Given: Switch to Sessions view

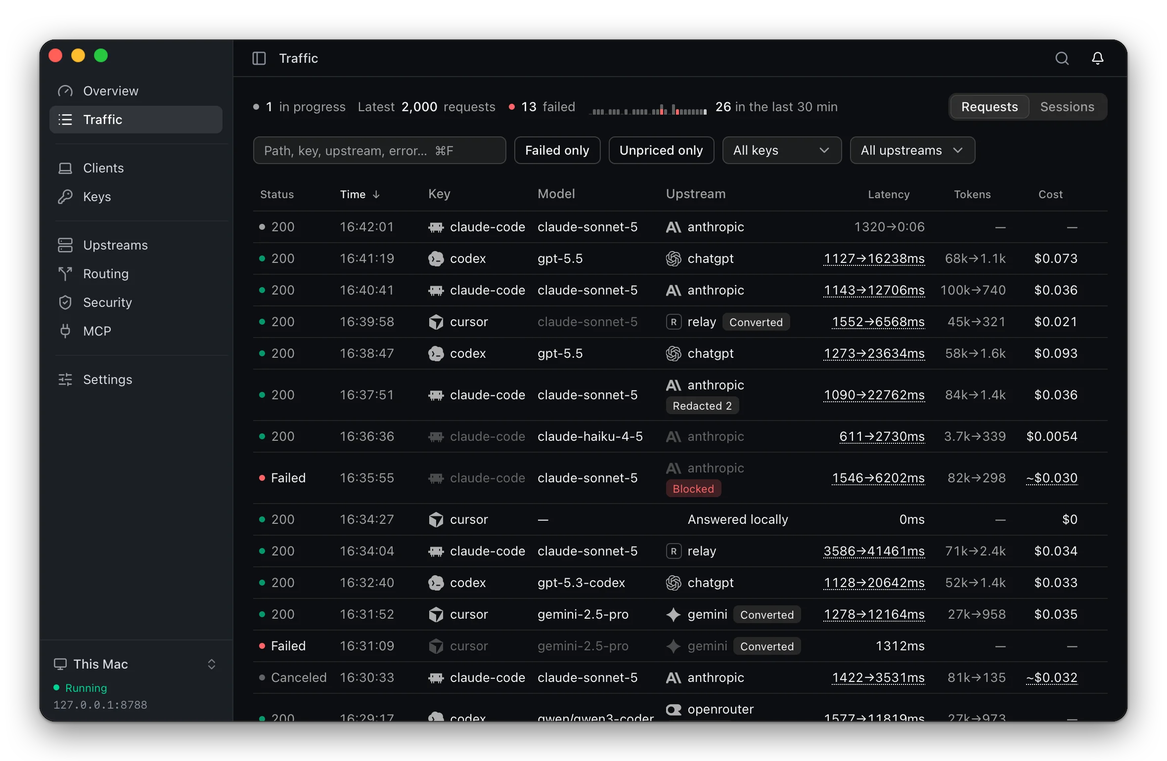Looking at the screenshot, I should click(1067, 107).
